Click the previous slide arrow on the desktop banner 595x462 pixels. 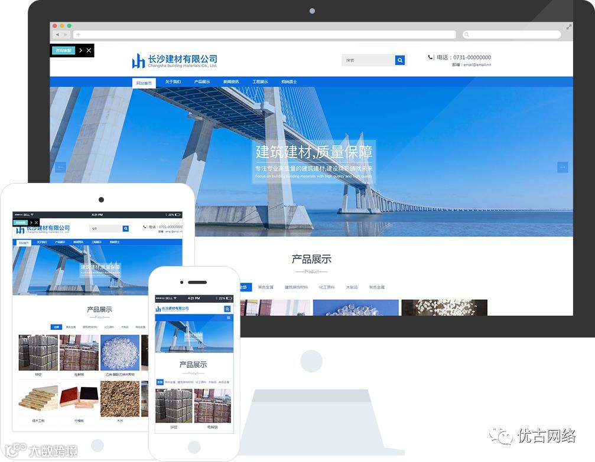pyautogui.click(x=61, y=167)
